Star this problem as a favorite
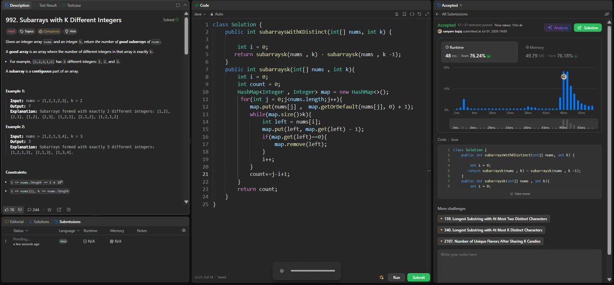614x285 pixels. tap(49, 209)
